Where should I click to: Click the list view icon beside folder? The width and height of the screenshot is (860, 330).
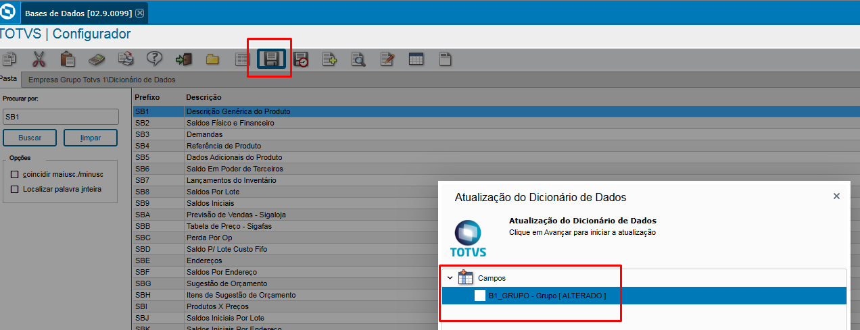pos(242,59)
